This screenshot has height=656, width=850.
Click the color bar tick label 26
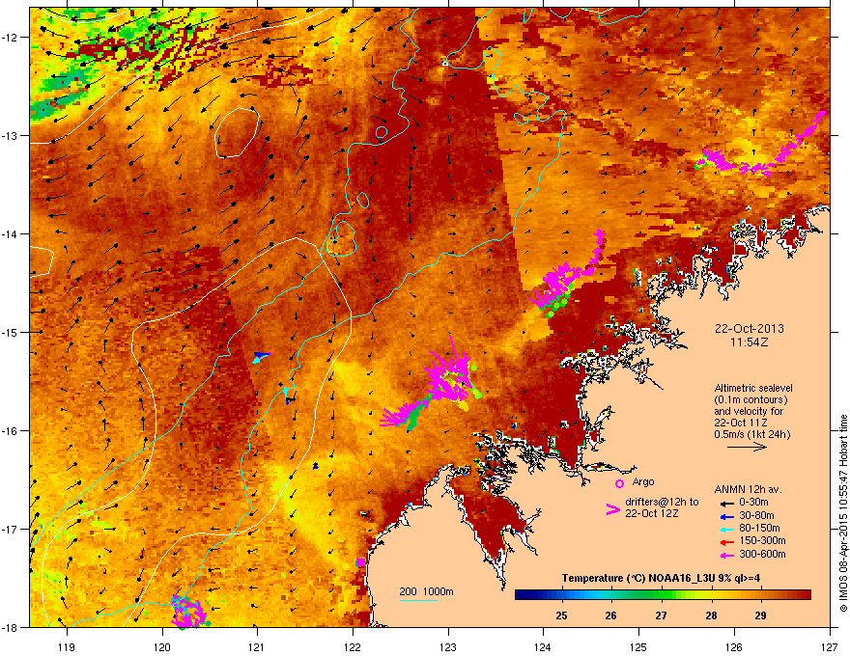pos(610,615)
